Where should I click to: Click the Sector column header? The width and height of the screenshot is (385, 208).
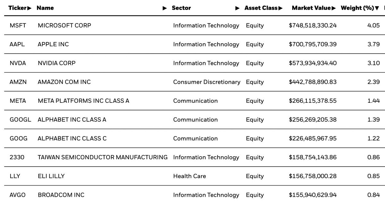pos(181,8)
